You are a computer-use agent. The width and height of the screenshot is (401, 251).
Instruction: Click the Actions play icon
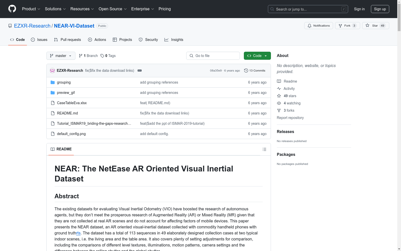[90, 40]
